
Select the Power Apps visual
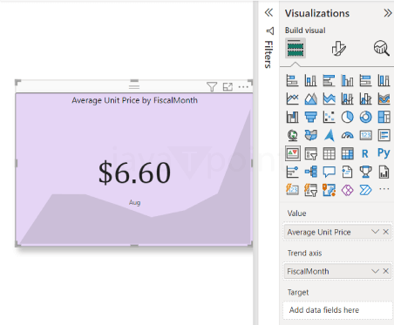(347, 190)
